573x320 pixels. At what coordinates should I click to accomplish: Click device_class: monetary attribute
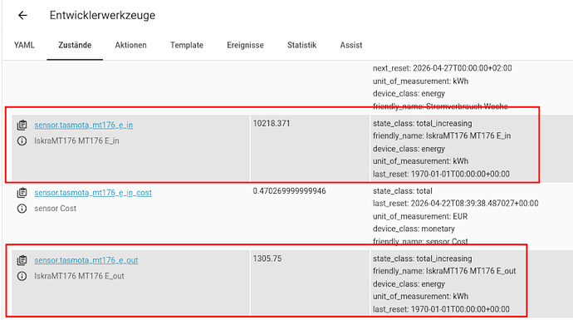414,229
